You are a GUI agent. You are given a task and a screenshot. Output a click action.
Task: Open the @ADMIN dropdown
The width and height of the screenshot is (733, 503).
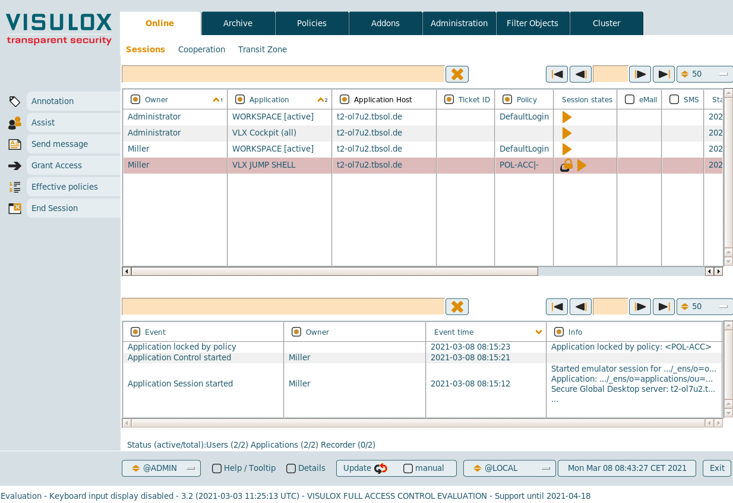click(161, 469)
